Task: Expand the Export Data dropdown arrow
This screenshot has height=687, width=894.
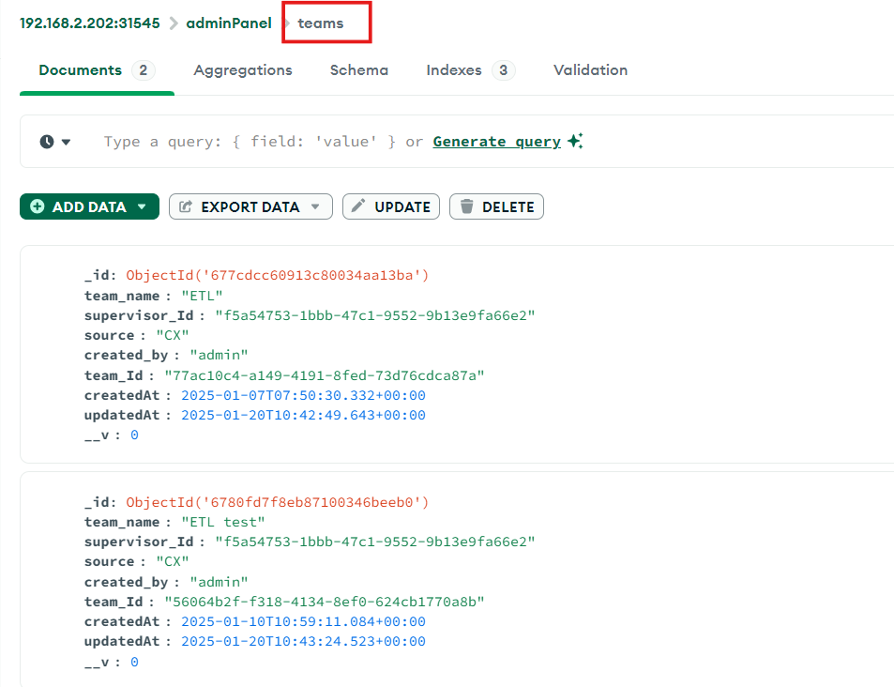Action: pyautogui.click(x=315, y=206)
